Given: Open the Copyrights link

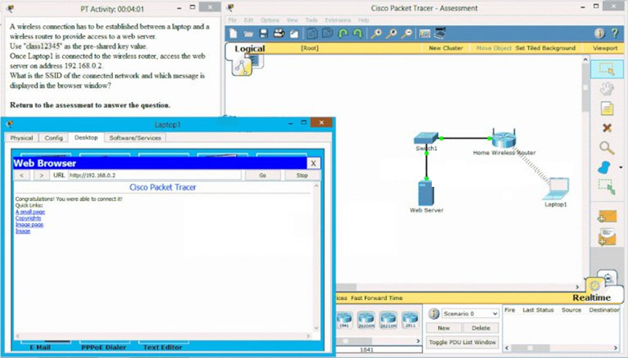Looking at the screenshot, I should tap(28, 218).
